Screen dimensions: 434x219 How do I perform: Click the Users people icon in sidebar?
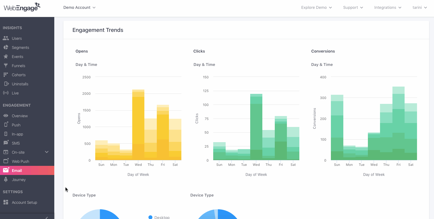(x=6, y=38)
